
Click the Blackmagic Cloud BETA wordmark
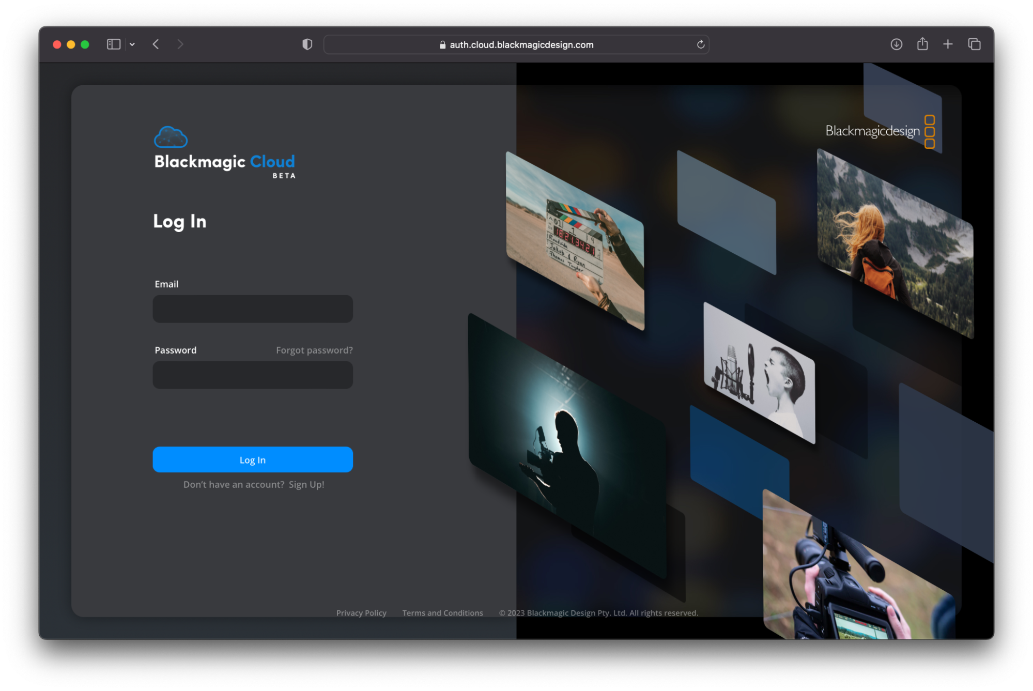tap(225, 165)
